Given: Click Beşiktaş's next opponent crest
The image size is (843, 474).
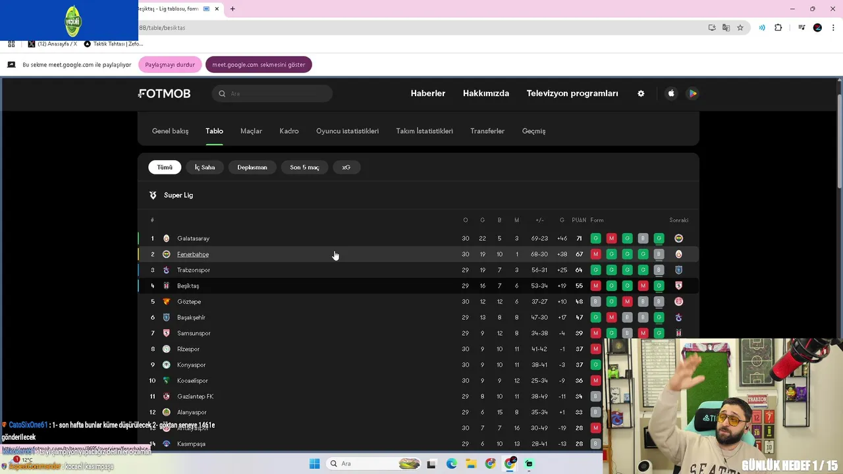Looking at the screenshot, I should 678,286.
